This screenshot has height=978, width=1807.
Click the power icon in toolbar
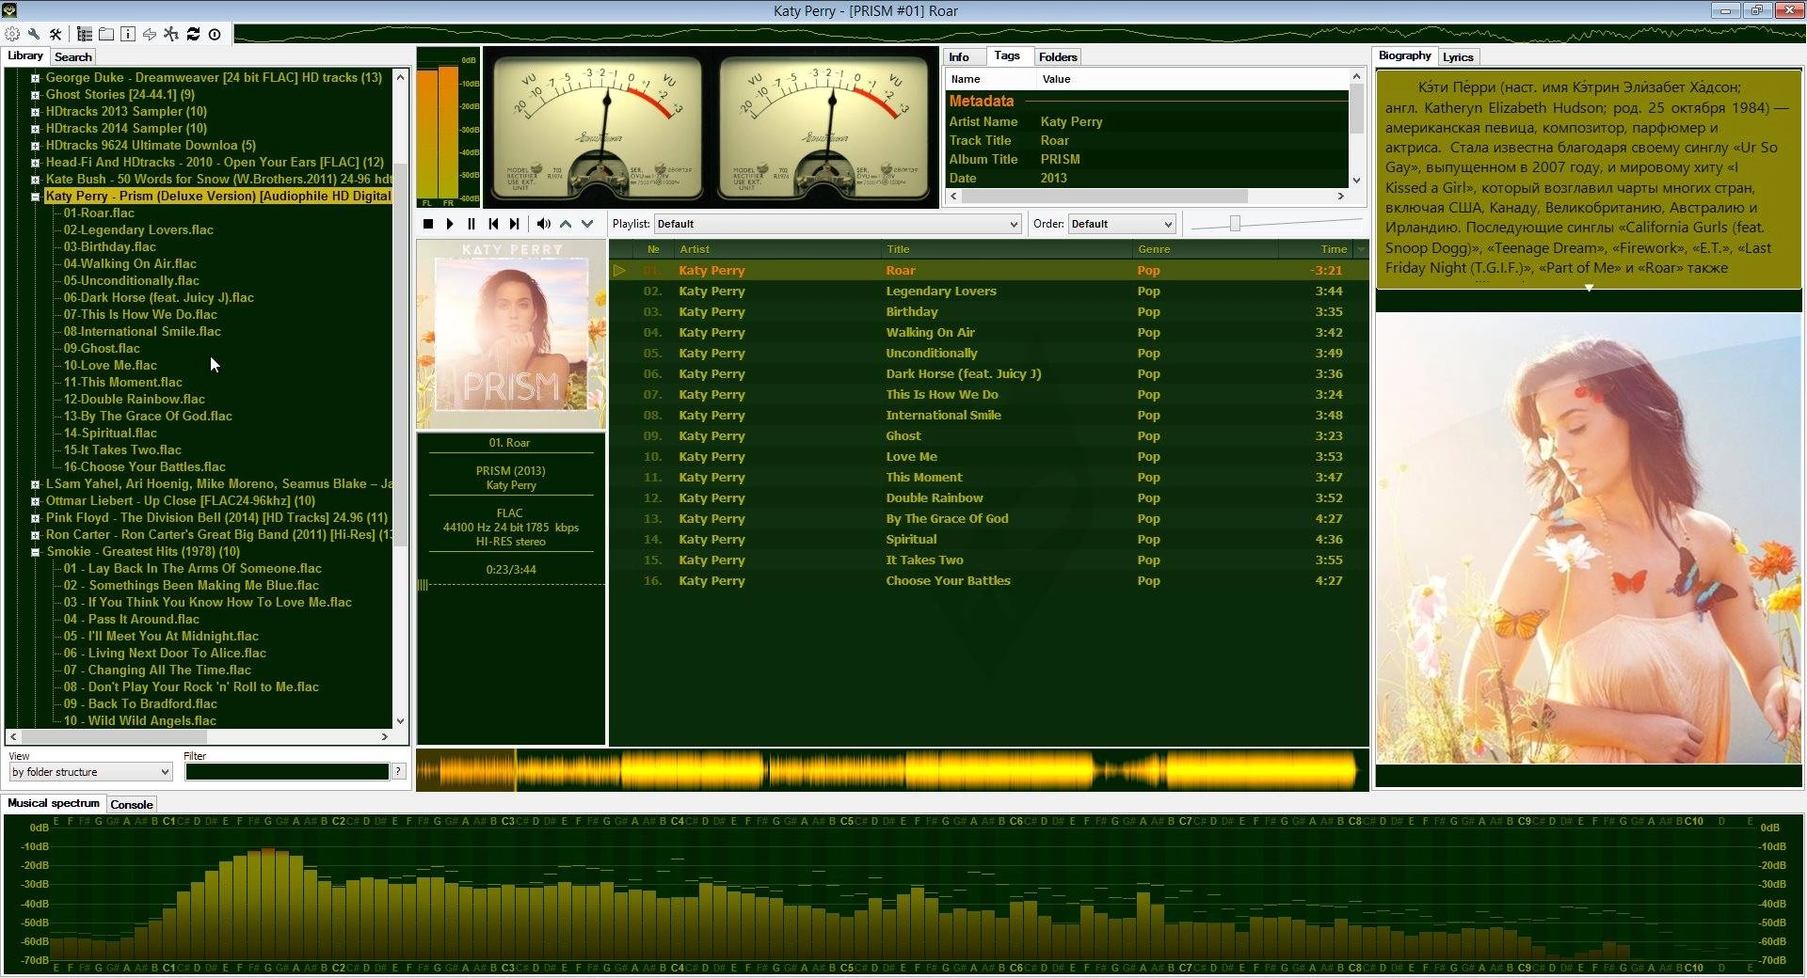pos(215,34)
